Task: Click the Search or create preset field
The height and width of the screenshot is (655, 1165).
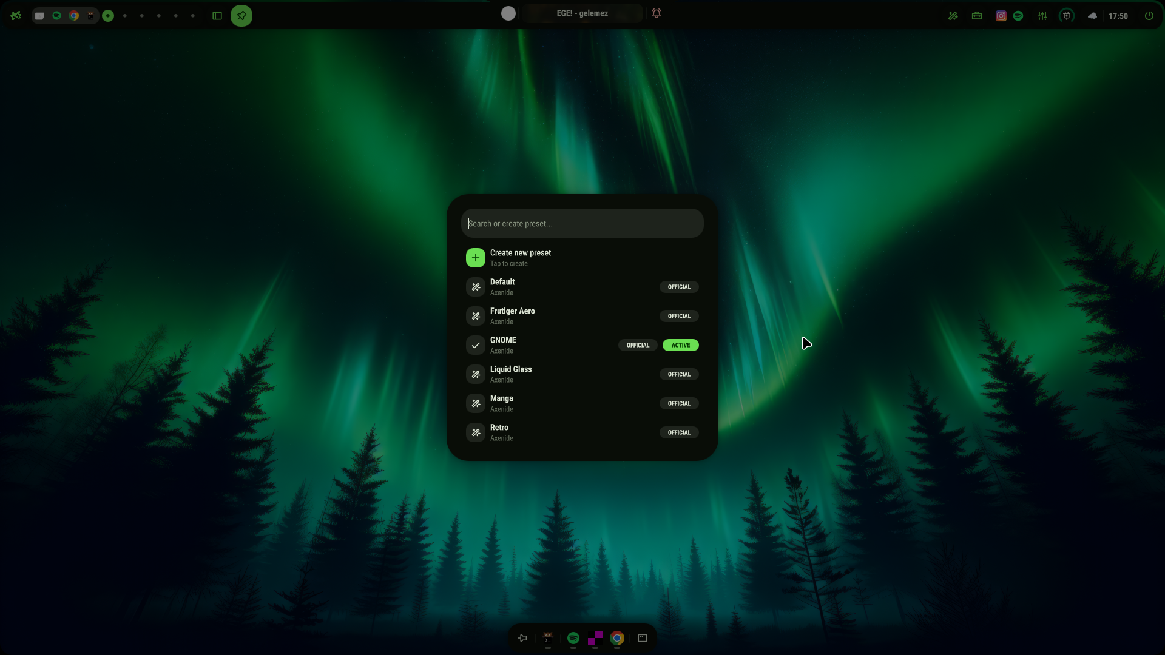Action: 582,224
